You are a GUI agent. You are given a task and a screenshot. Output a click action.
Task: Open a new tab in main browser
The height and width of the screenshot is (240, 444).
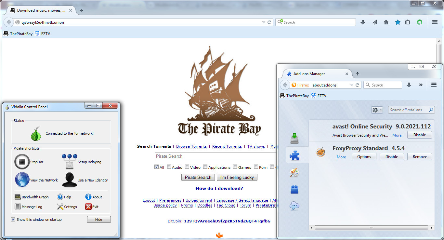(81, 10)
